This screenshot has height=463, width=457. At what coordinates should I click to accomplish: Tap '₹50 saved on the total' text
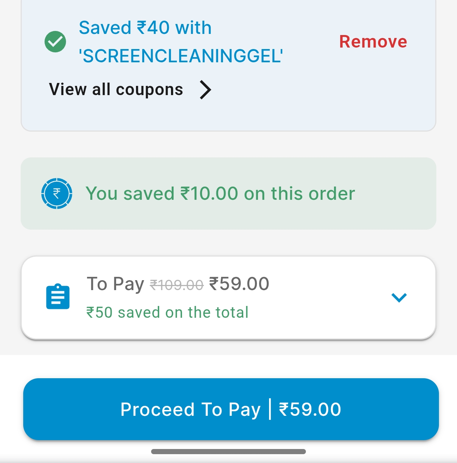click(x=167, y=313)
